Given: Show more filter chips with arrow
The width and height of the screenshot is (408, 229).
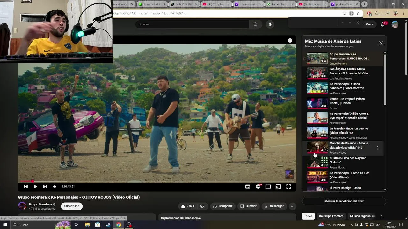Looking at the screenshot, I should click(x=382, y=217).
